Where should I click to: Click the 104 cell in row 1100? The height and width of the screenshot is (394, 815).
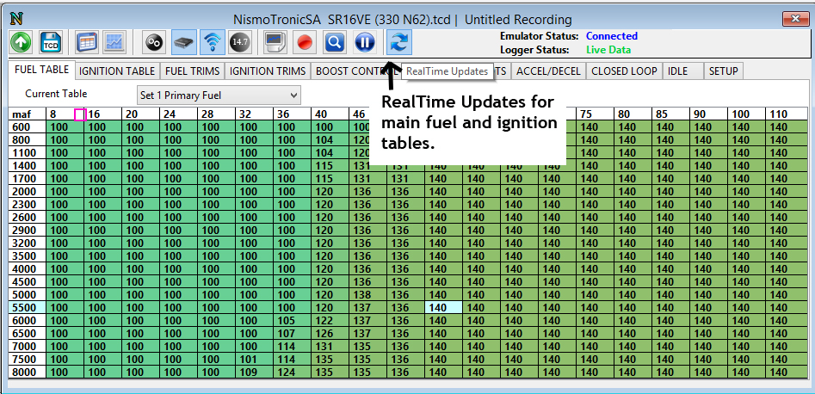coord(330,153)
